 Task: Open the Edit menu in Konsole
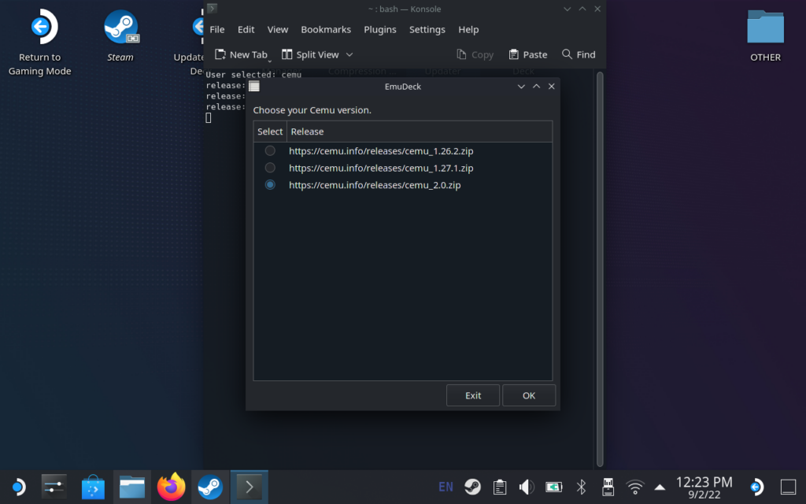(246, 29)
